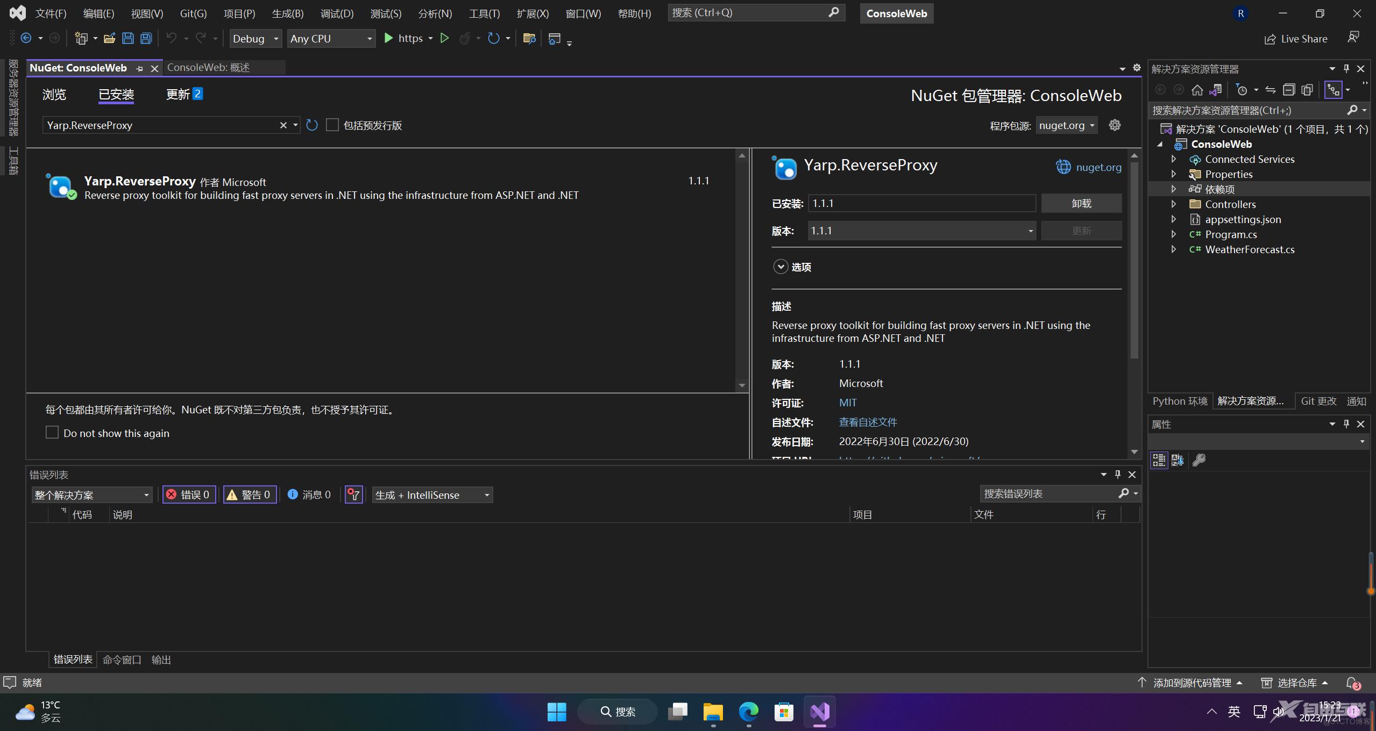
Task: Switch to ConsoleWeb overview tab
Action: tap(209, 68)
